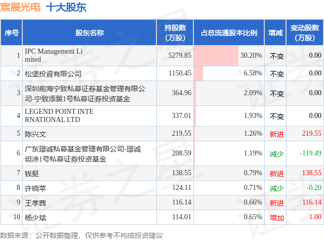The width and height of the screenshot is (324, 240).
Task: Click the 持股数(万股) column header
Action: tap(175, 33)
